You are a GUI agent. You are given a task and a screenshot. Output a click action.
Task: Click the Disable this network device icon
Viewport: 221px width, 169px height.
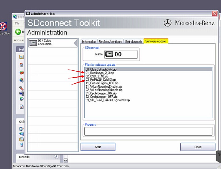tap(22, 80)
